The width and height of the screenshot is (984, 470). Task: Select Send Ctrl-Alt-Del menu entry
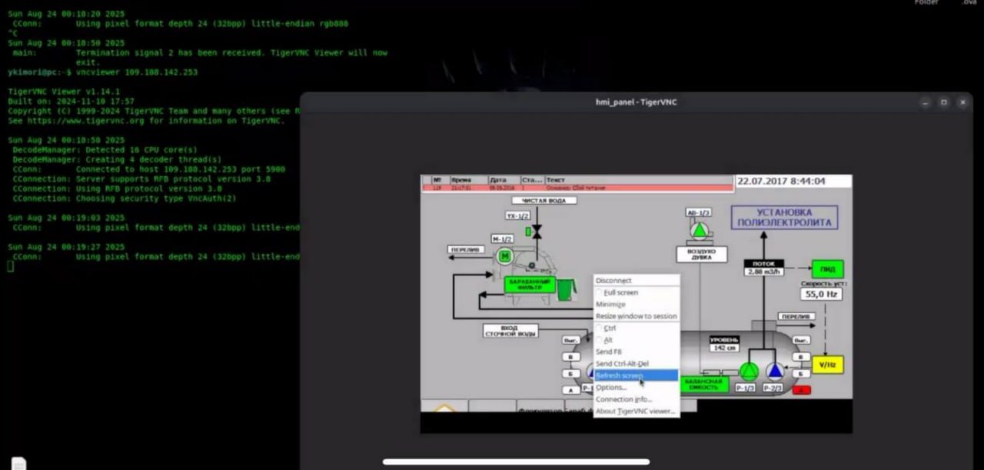[x=637, y=363]
